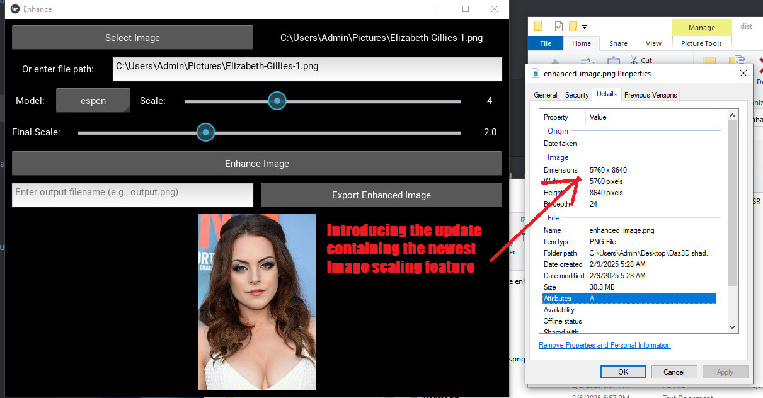Open the View ribbon tab
This screenshot has height=398, width=763.
(x=653, y=43)
